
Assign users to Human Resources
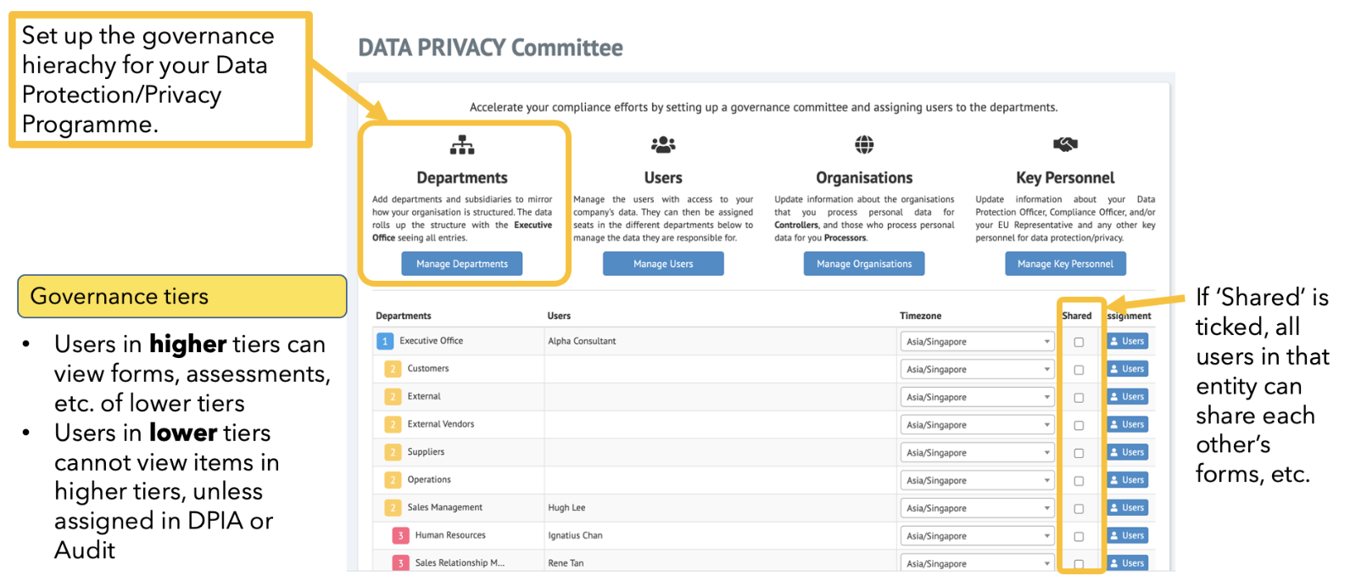[1128, 535]
